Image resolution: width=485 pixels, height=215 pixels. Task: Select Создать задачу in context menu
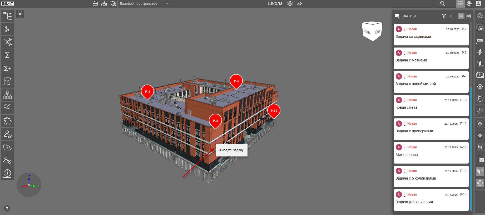(232, 150)
